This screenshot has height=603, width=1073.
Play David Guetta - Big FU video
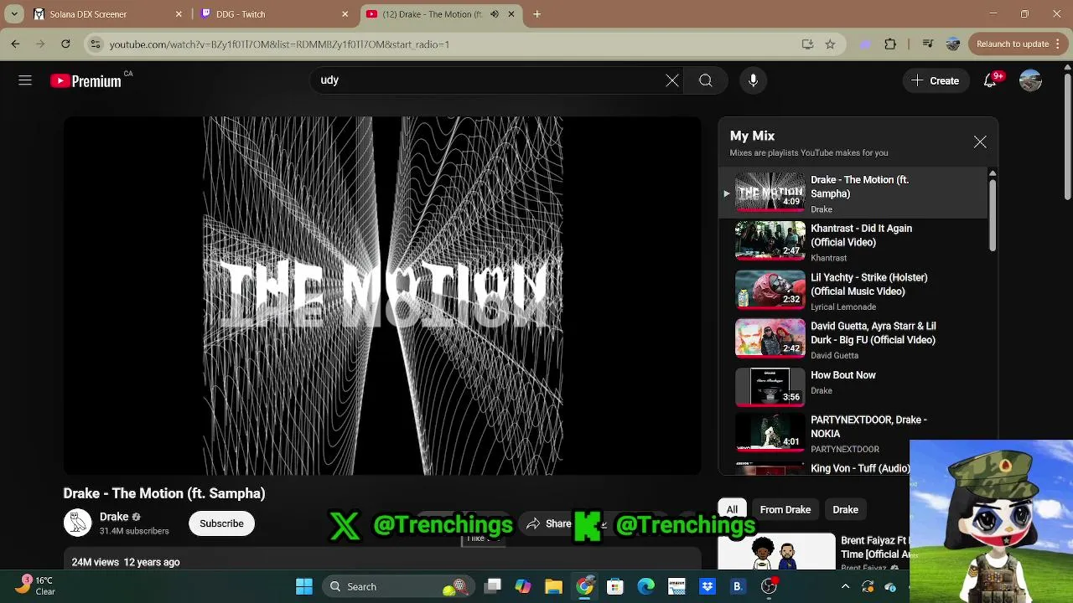point(855,339)
